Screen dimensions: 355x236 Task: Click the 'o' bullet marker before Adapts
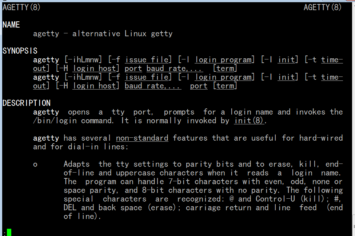pyautogui.click(x=35, y=165)
